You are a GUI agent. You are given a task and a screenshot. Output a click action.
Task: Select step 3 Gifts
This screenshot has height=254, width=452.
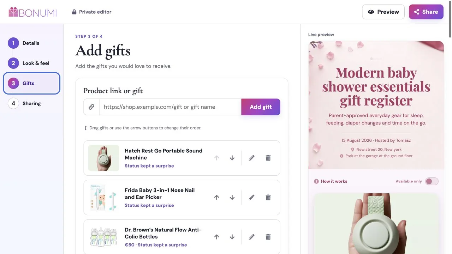(x=32, y=83)
